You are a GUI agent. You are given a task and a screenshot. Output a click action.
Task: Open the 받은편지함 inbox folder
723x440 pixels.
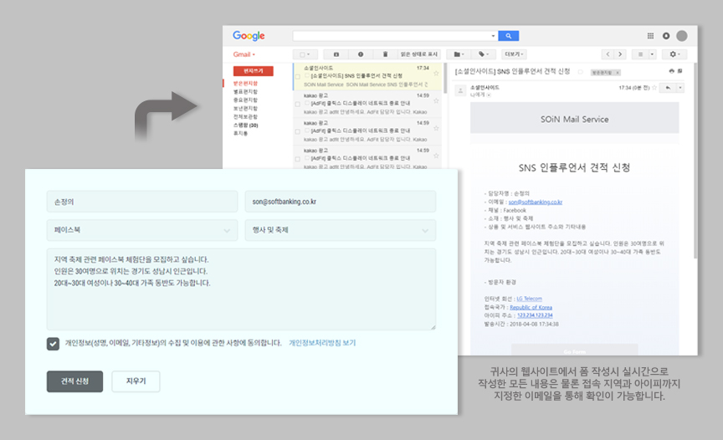[x=245, y=84]
